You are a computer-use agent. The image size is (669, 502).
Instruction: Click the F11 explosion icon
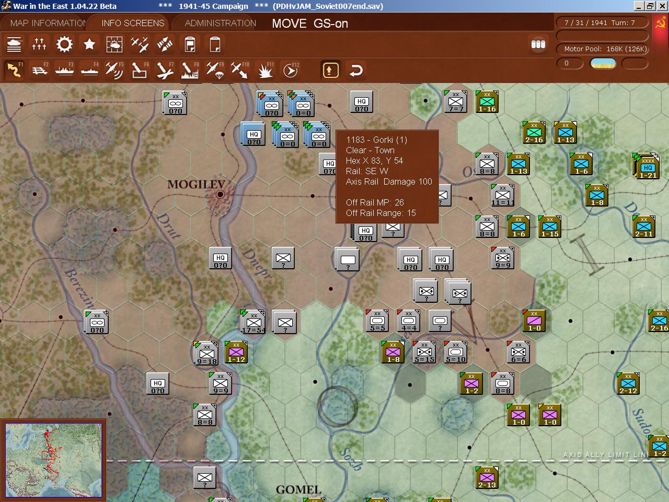pos(265,70)
